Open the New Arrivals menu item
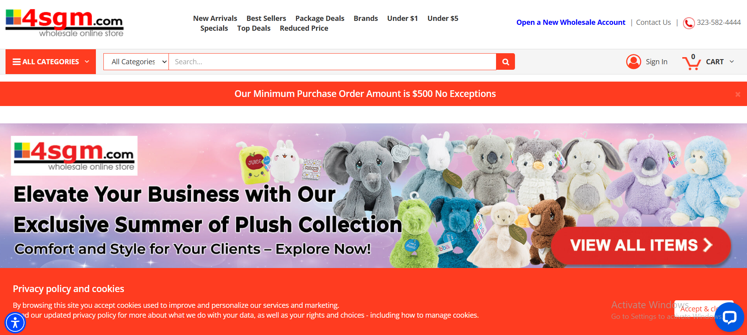 (x=215, y=18)
